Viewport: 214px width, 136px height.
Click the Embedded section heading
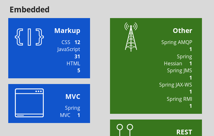[x=29, y=10]
